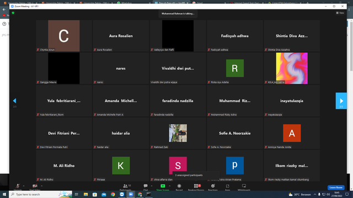
Task: Select Riska Ayu Adelia's R avatar
Action: (235, 68)
